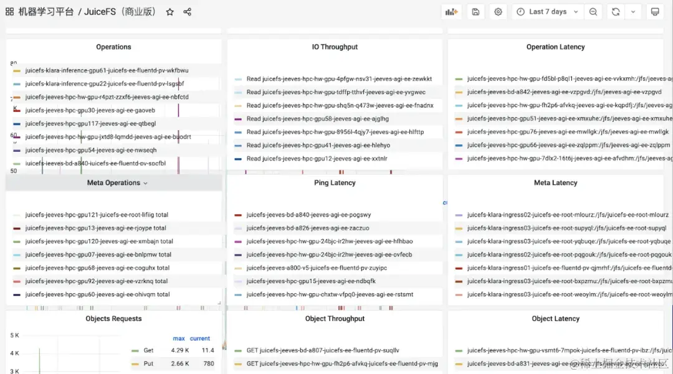
Task: Select legend entry klara-ingress01 fluentd-pv-qjmrhf
Action: click(x=570, y=268)
